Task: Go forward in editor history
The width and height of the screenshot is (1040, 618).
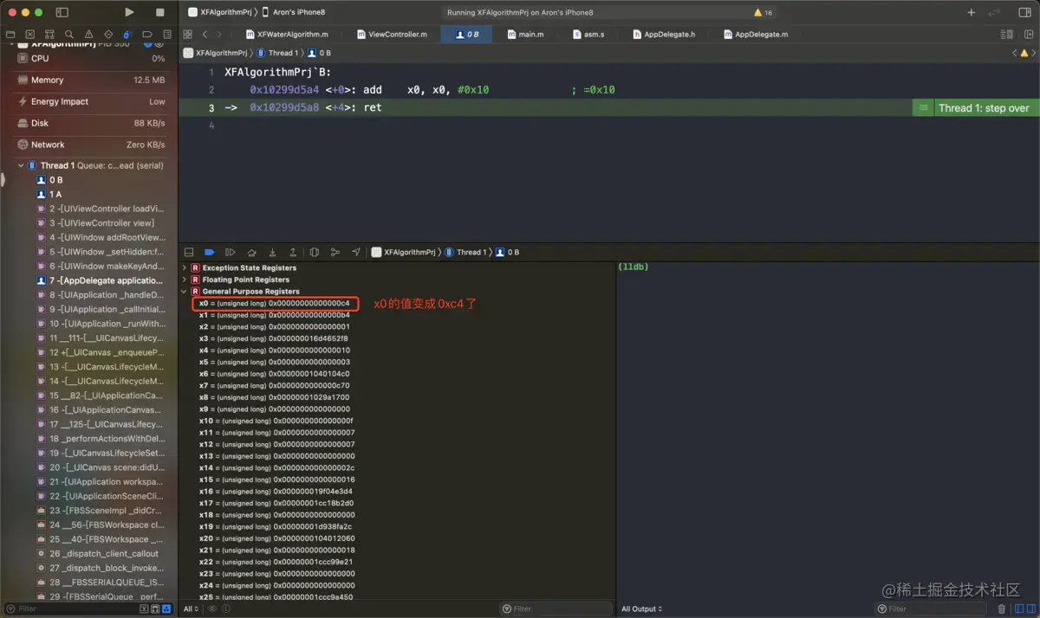Action: tap(219, 35)
